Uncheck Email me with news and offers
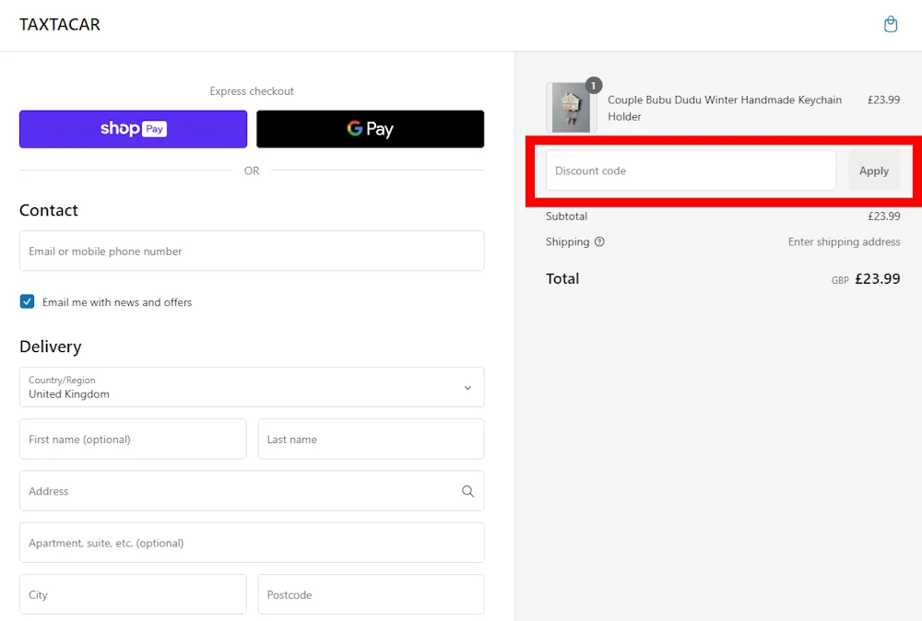Screen dimensions: 922x621 coord(27,302)
